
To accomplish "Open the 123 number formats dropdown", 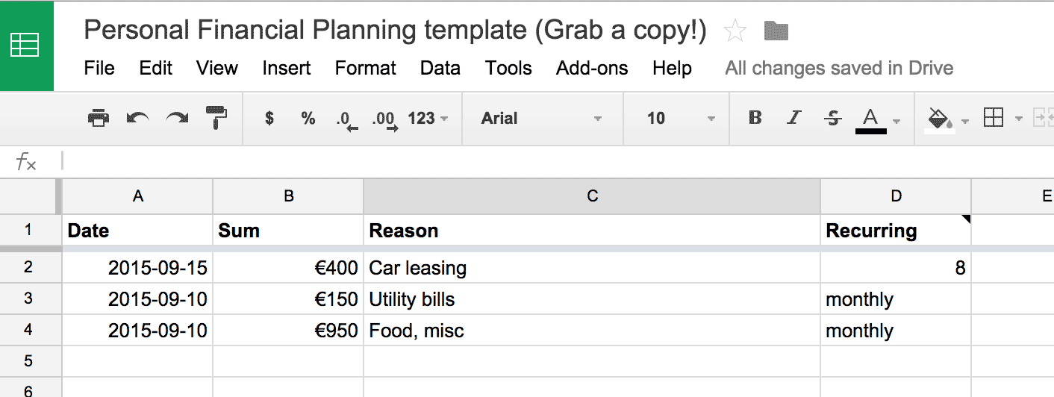I will point(428,118).
